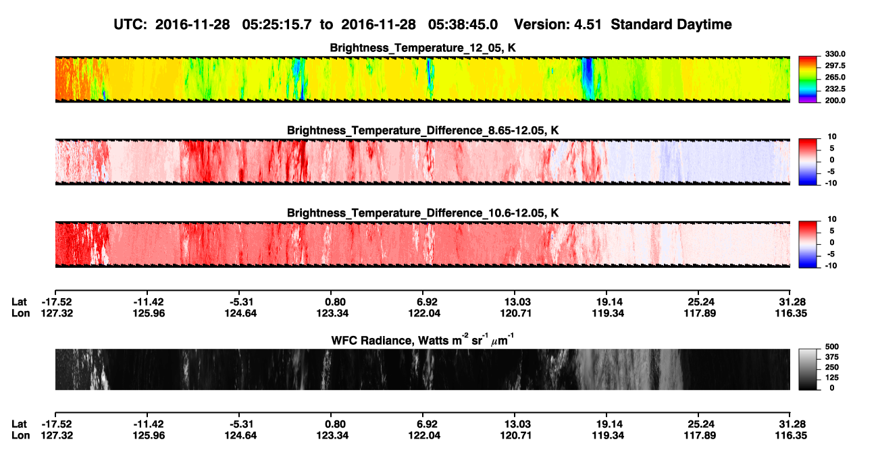Click the red-blue color bar of 10.6-12.05 plot

pyautogui.click(x=808, y=244)
